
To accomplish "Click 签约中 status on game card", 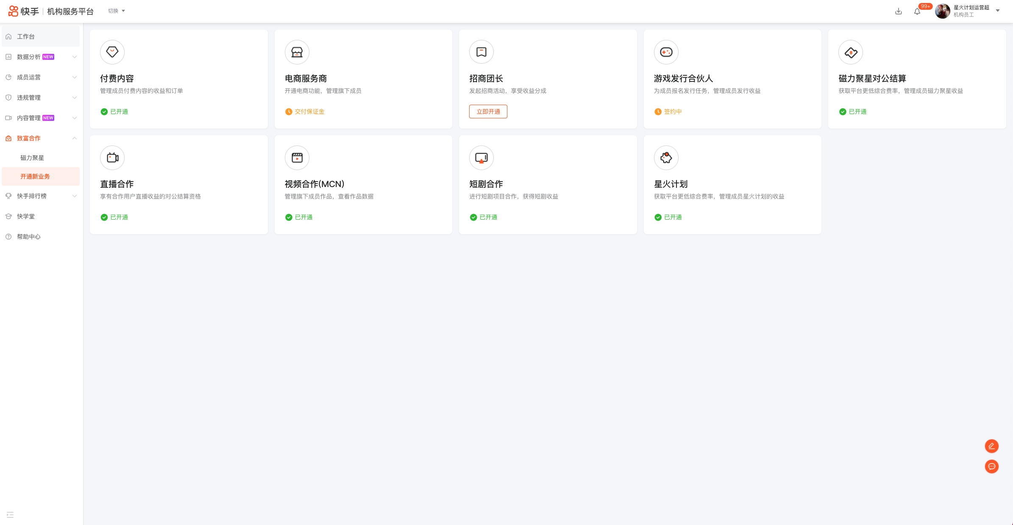I will click(668, 112).
